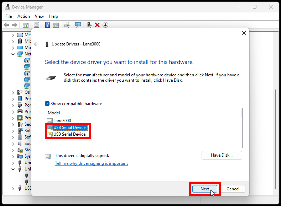
Task: Click the Next button
Action: click(205, 189)
